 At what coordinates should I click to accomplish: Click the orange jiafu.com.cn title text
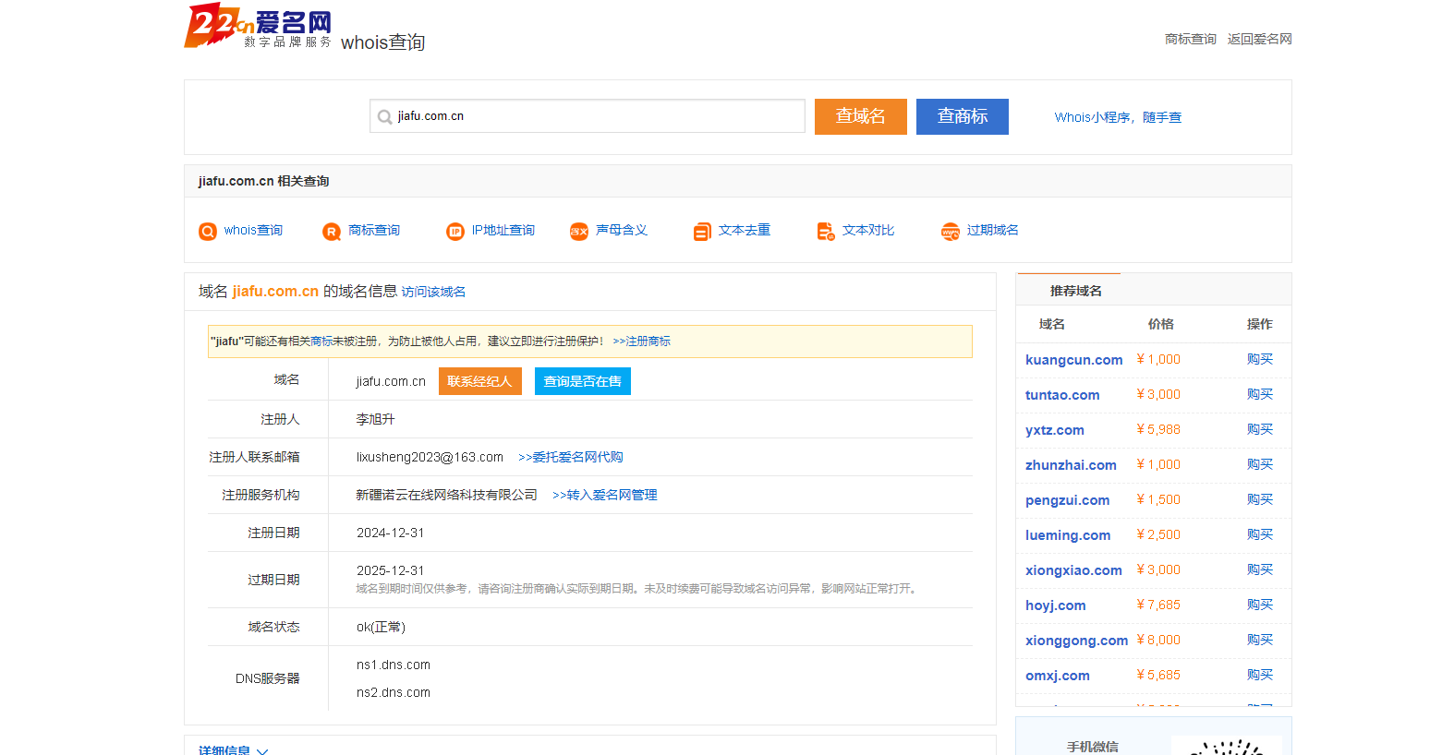pyautogui.click(x=275, y=291)
